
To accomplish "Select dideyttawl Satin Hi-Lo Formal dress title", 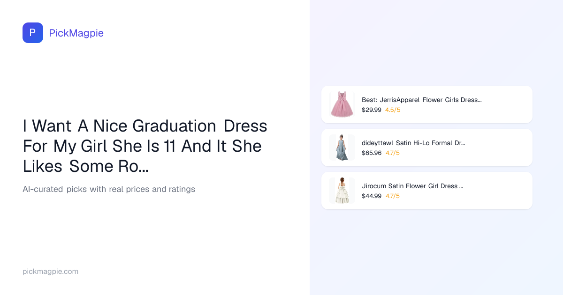I will pos(413,143).
